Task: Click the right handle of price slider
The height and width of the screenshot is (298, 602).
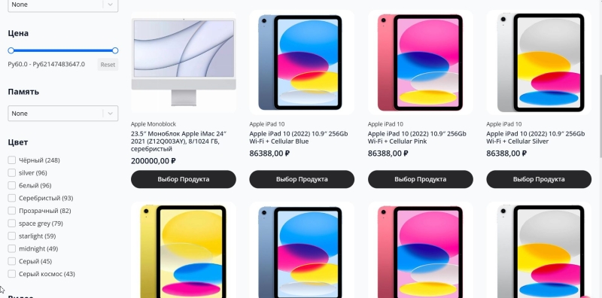Action: pyautogui.click(x=115, y=50)
